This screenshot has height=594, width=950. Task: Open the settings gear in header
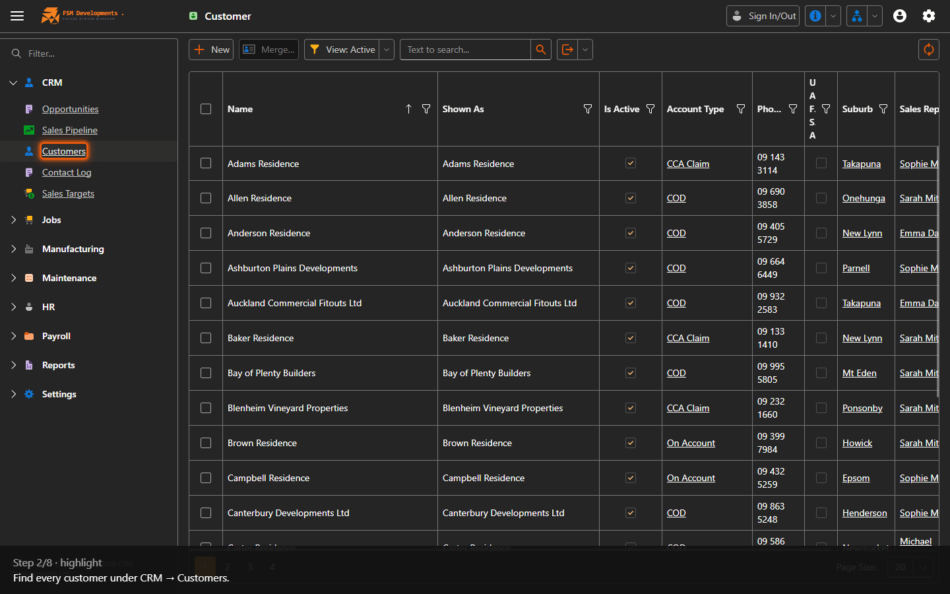point(929,16)
